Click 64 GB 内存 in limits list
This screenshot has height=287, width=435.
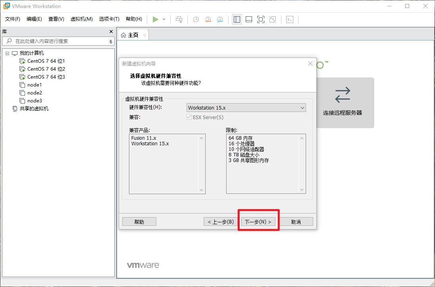pyautogui.click(x=241, y=138)
